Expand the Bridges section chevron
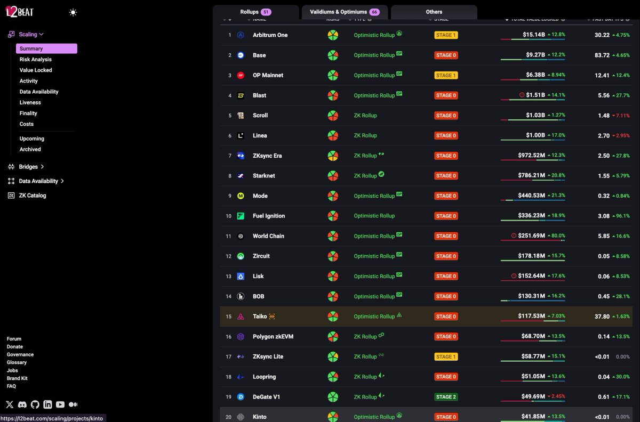Screen dimensions: 640x422 pos(42,167)
